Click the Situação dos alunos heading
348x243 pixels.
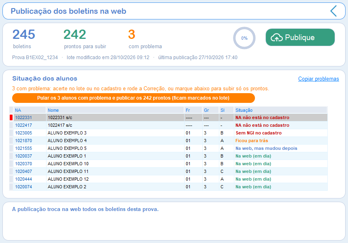point(45,79)
